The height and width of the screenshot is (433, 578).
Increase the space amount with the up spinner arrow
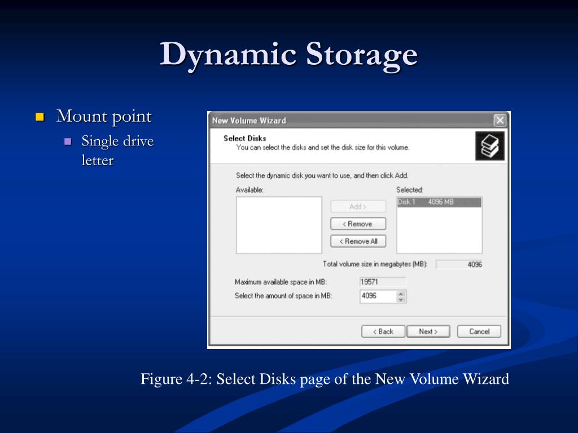[401, 293]
